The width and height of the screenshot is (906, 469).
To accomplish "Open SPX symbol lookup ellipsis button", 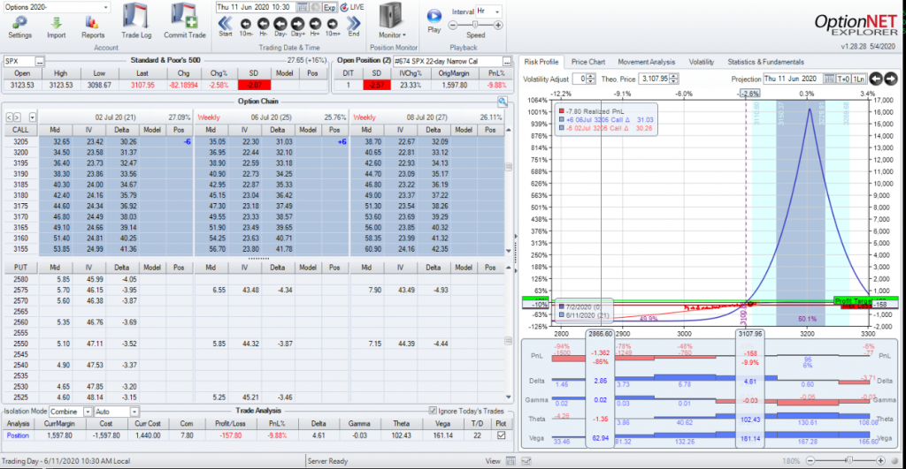I will point(39,61).
